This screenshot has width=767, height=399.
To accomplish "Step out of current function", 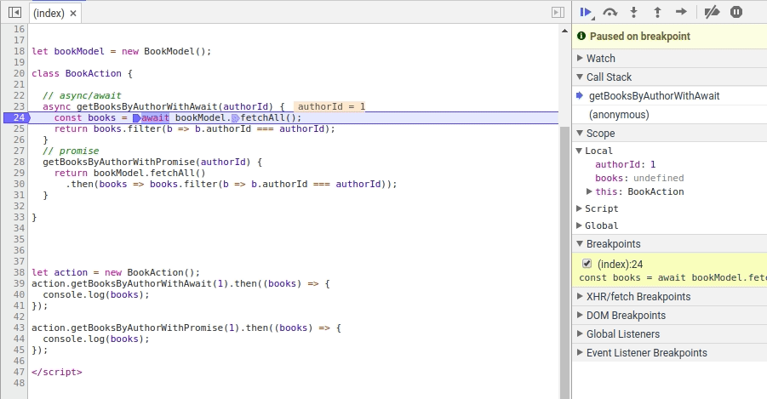I will 656,12.
